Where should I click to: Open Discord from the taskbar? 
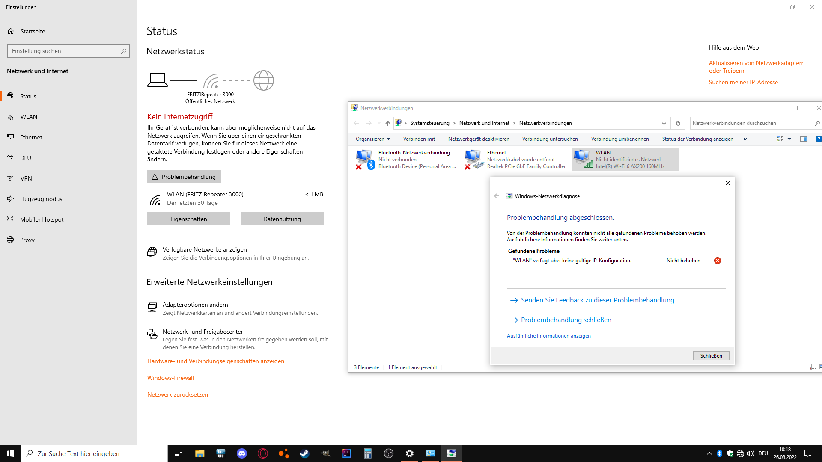click(x=242, y=453)
